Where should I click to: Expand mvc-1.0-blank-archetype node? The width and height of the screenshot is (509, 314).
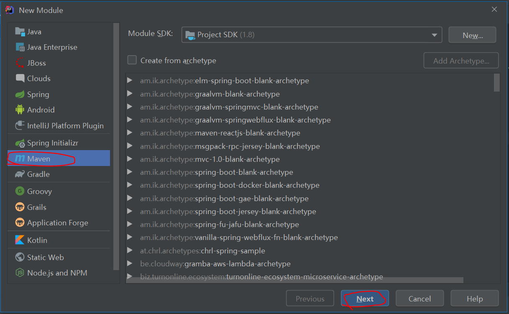click(x=130, y=159)
